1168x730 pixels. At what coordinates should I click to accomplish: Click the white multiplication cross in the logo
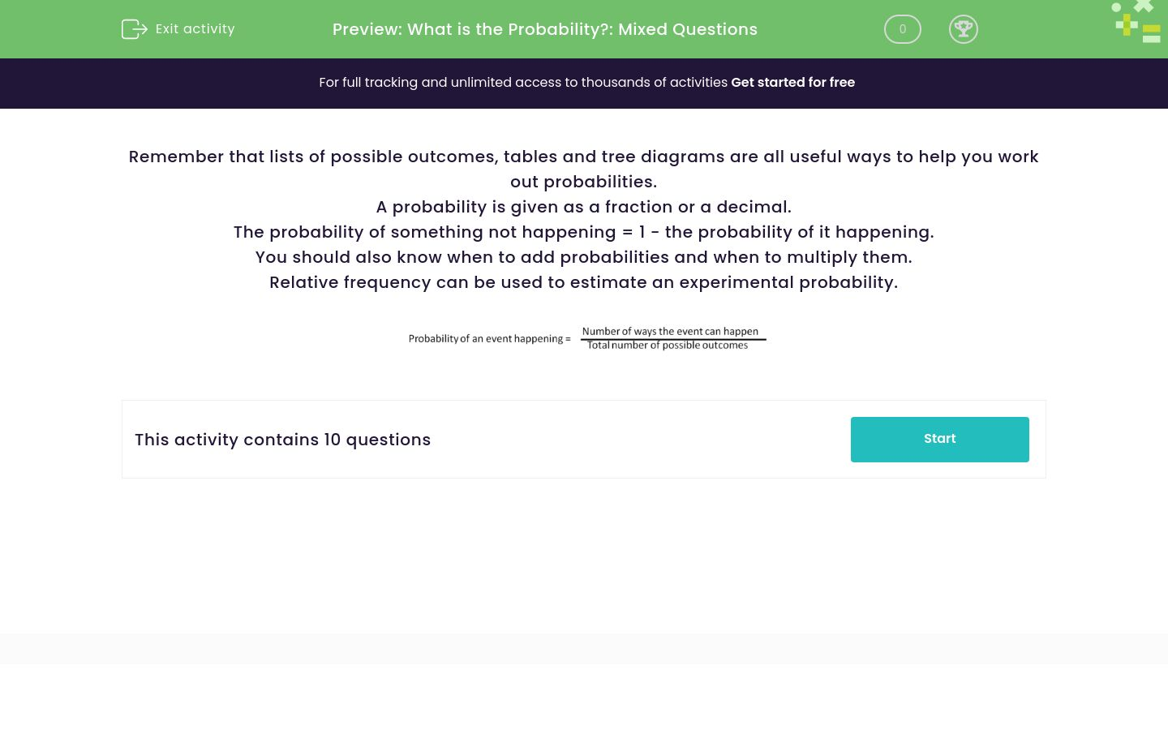(x=1144, y=5)
